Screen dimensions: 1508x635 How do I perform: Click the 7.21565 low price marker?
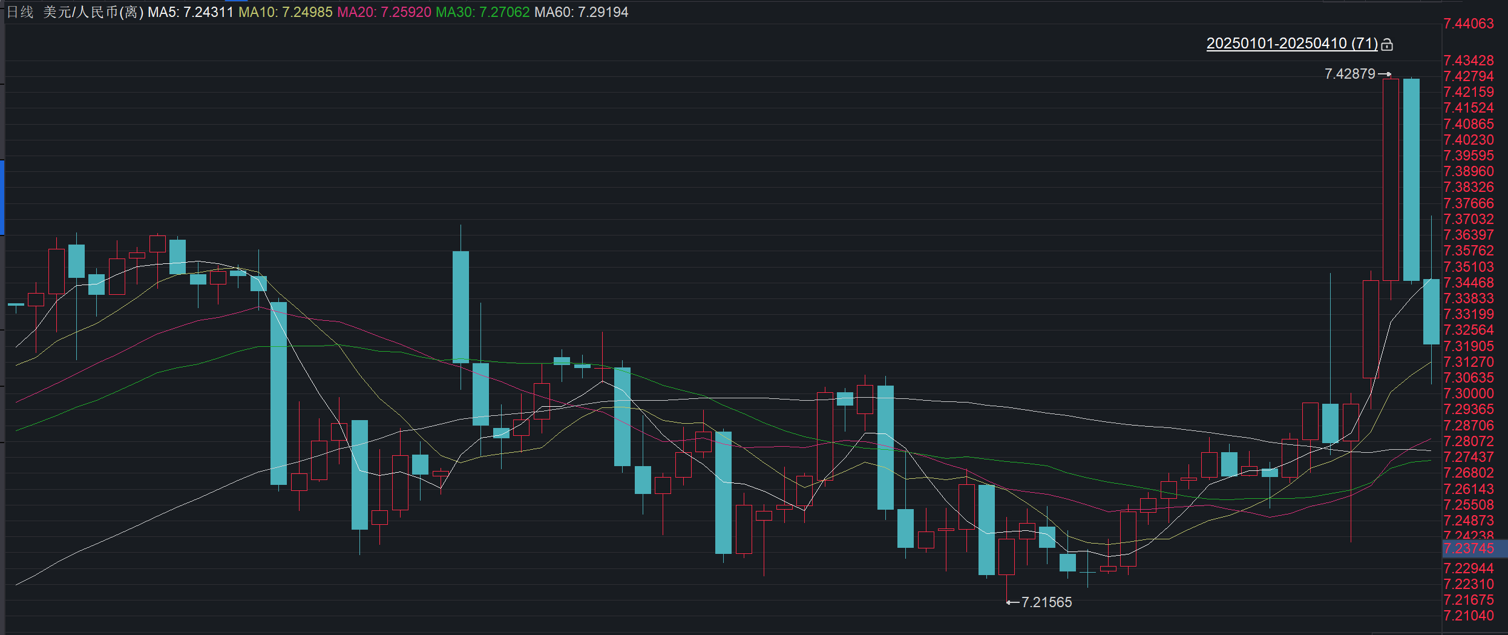tap(1046, 602)
